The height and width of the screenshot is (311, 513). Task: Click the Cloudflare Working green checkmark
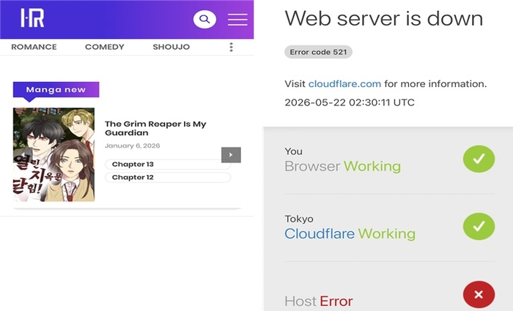pos(479,226)
